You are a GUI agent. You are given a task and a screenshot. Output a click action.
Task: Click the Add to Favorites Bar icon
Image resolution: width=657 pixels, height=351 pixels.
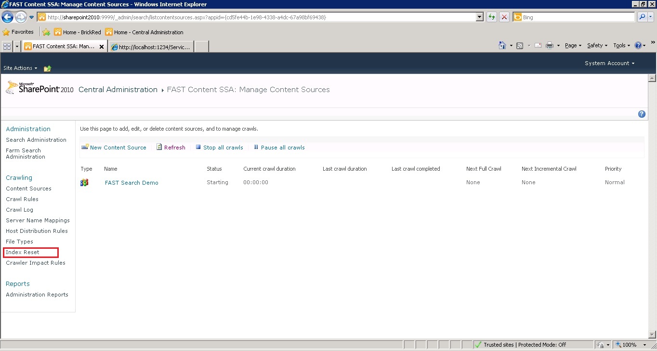46,32
